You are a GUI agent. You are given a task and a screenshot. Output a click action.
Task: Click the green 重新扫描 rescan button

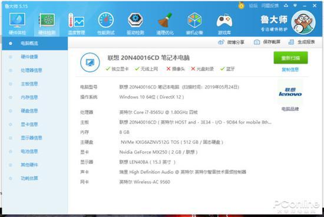[x=290, y=58]
